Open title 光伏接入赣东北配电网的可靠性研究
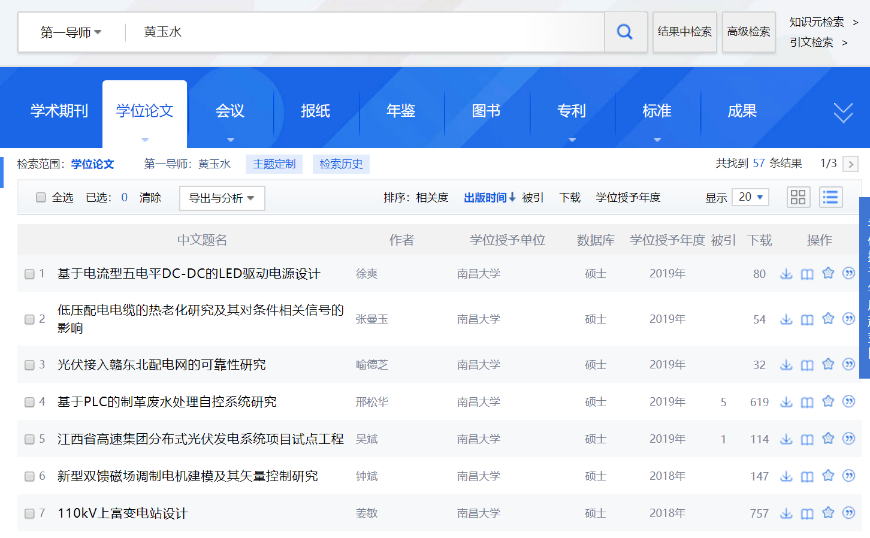870x538 pixels. click(x=162, y=365)
